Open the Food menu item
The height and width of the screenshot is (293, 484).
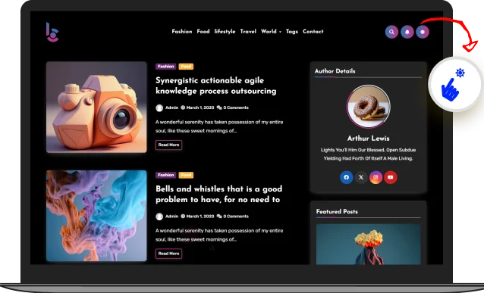[x=203, y=32]
